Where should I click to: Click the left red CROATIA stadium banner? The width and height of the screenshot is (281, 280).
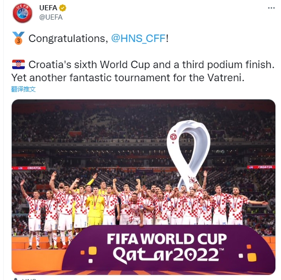coord(29,168)
